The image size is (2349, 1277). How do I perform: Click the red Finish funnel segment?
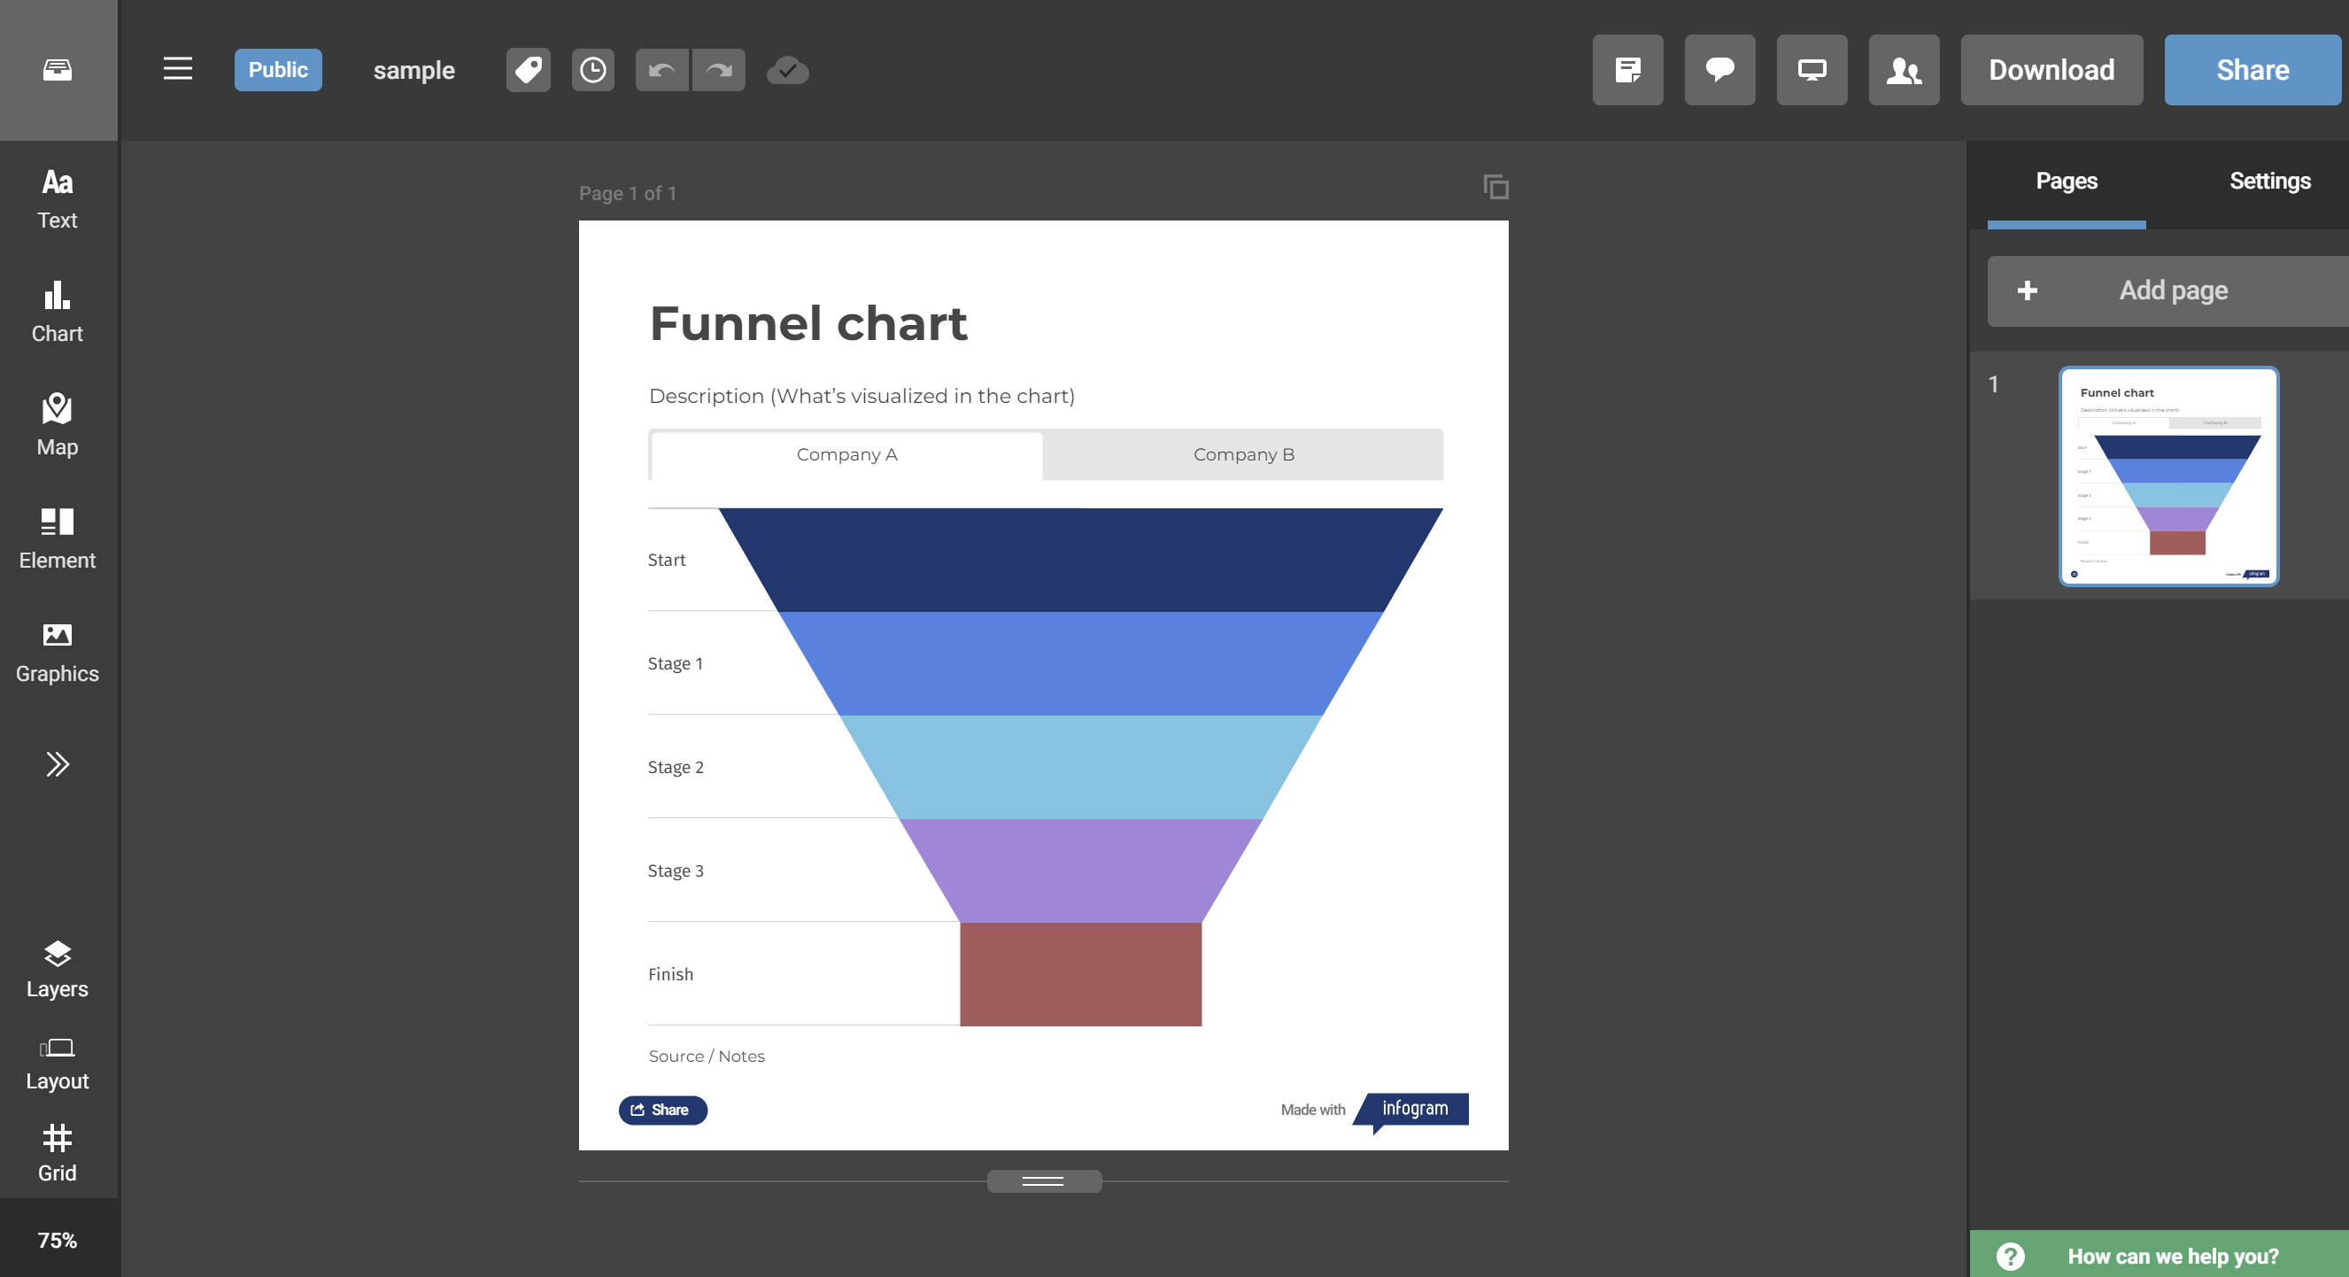[1080, 974]
